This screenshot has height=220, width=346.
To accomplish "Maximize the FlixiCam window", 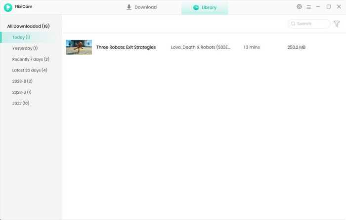I will [328, 7].
